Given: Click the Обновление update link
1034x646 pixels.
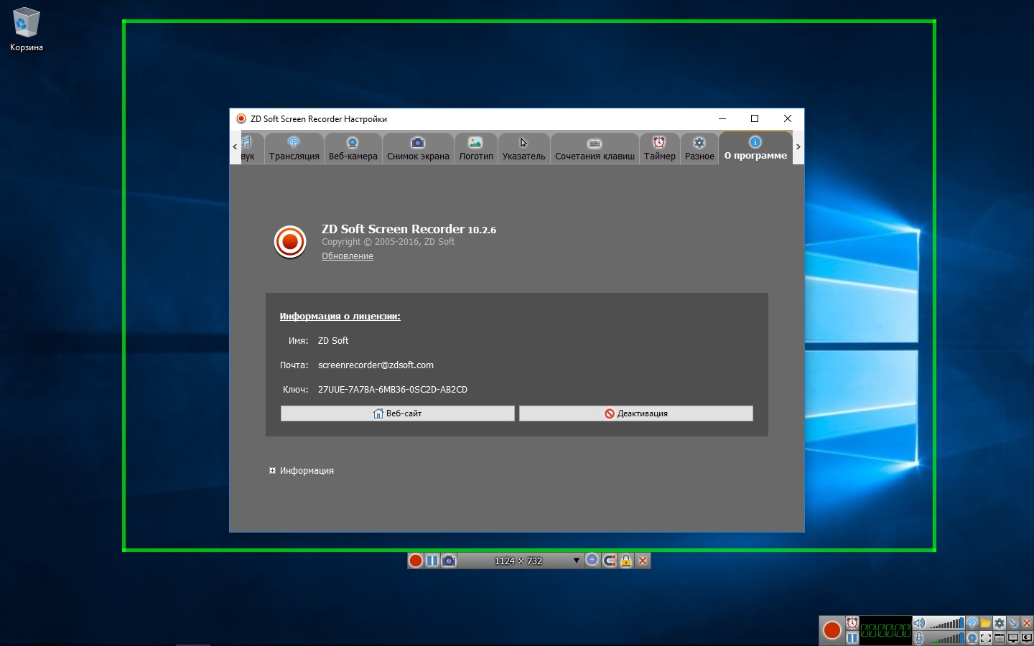Looking at the screenshot, I should coord(348,256).
